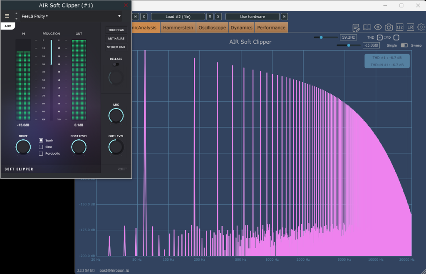The height and width of the screenshot is (274, 426).
Task: Open the FeeLS Fruity preset dropdown
Action: 71,16
